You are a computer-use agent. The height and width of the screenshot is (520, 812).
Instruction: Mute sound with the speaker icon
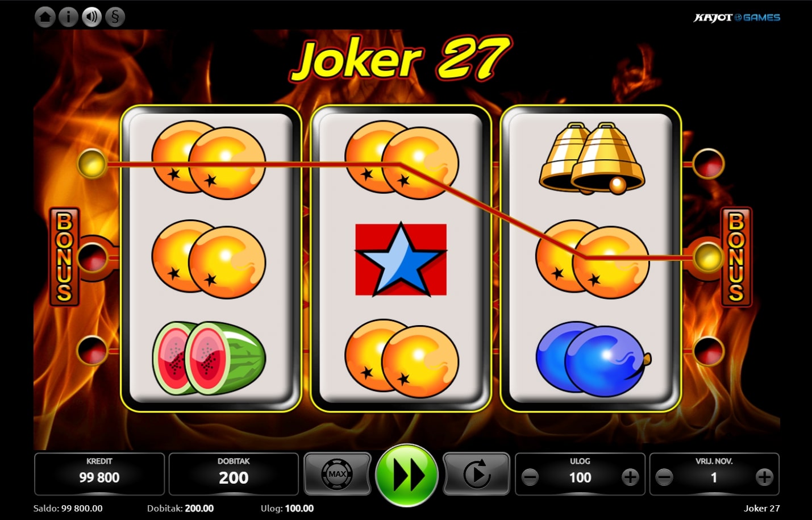(91, 17)
